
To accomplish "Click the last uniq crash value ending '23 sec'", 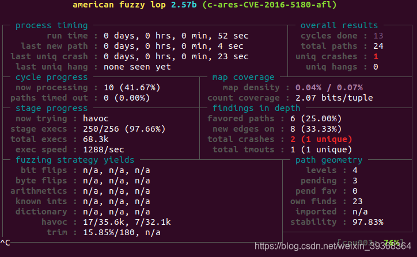I will click(x=176, y=56).
